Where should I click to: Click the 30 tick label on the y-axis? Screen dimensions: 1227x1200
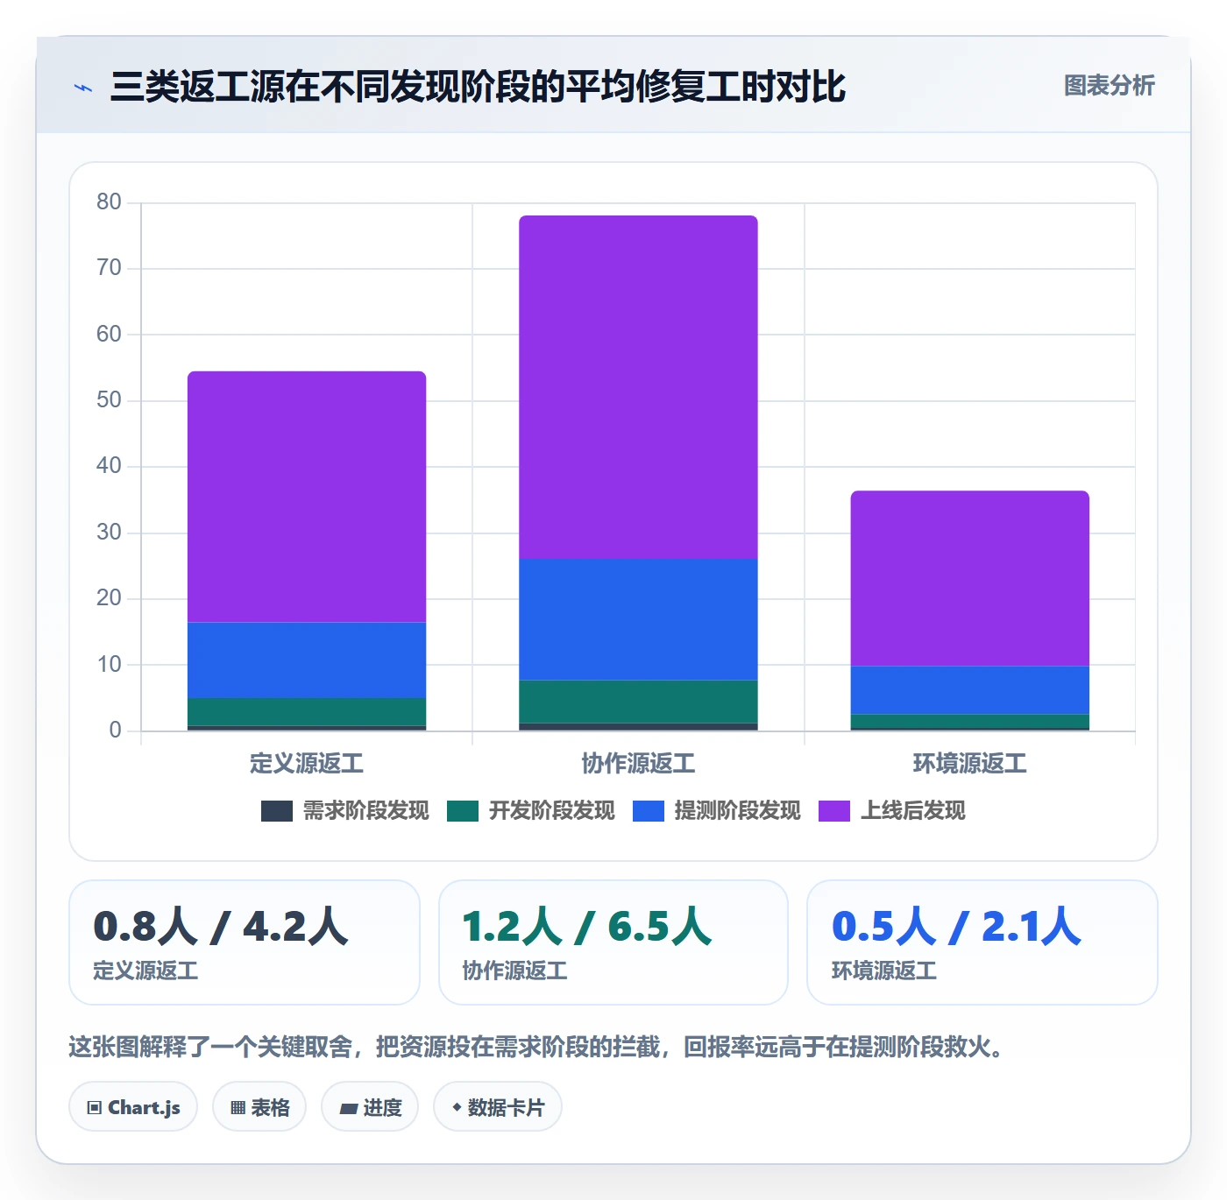(109, 533)
